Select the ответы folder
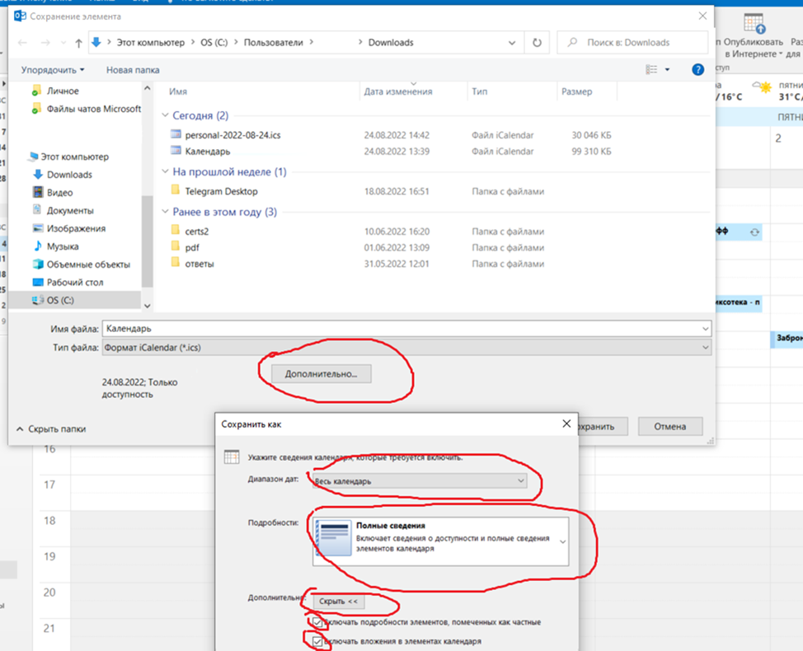 [x=200, y=264]
